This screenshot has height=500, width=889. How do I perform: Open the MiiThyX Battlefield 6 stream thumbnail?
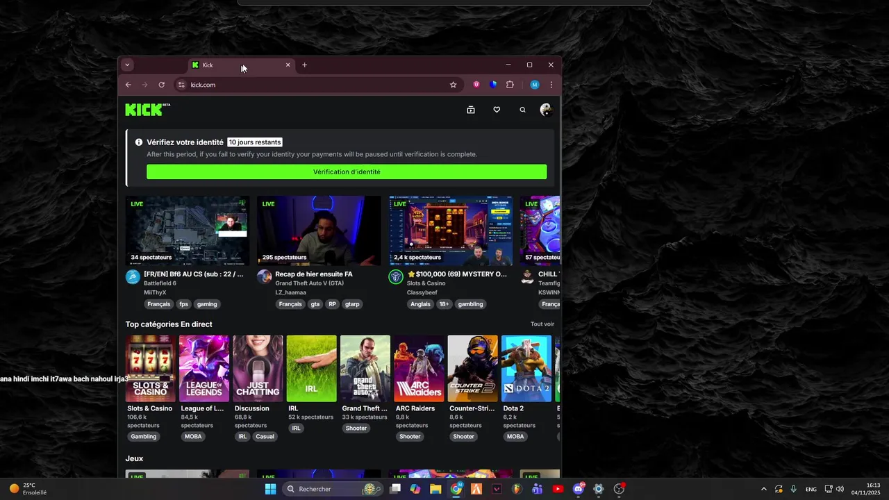click(x=188, y=231)
